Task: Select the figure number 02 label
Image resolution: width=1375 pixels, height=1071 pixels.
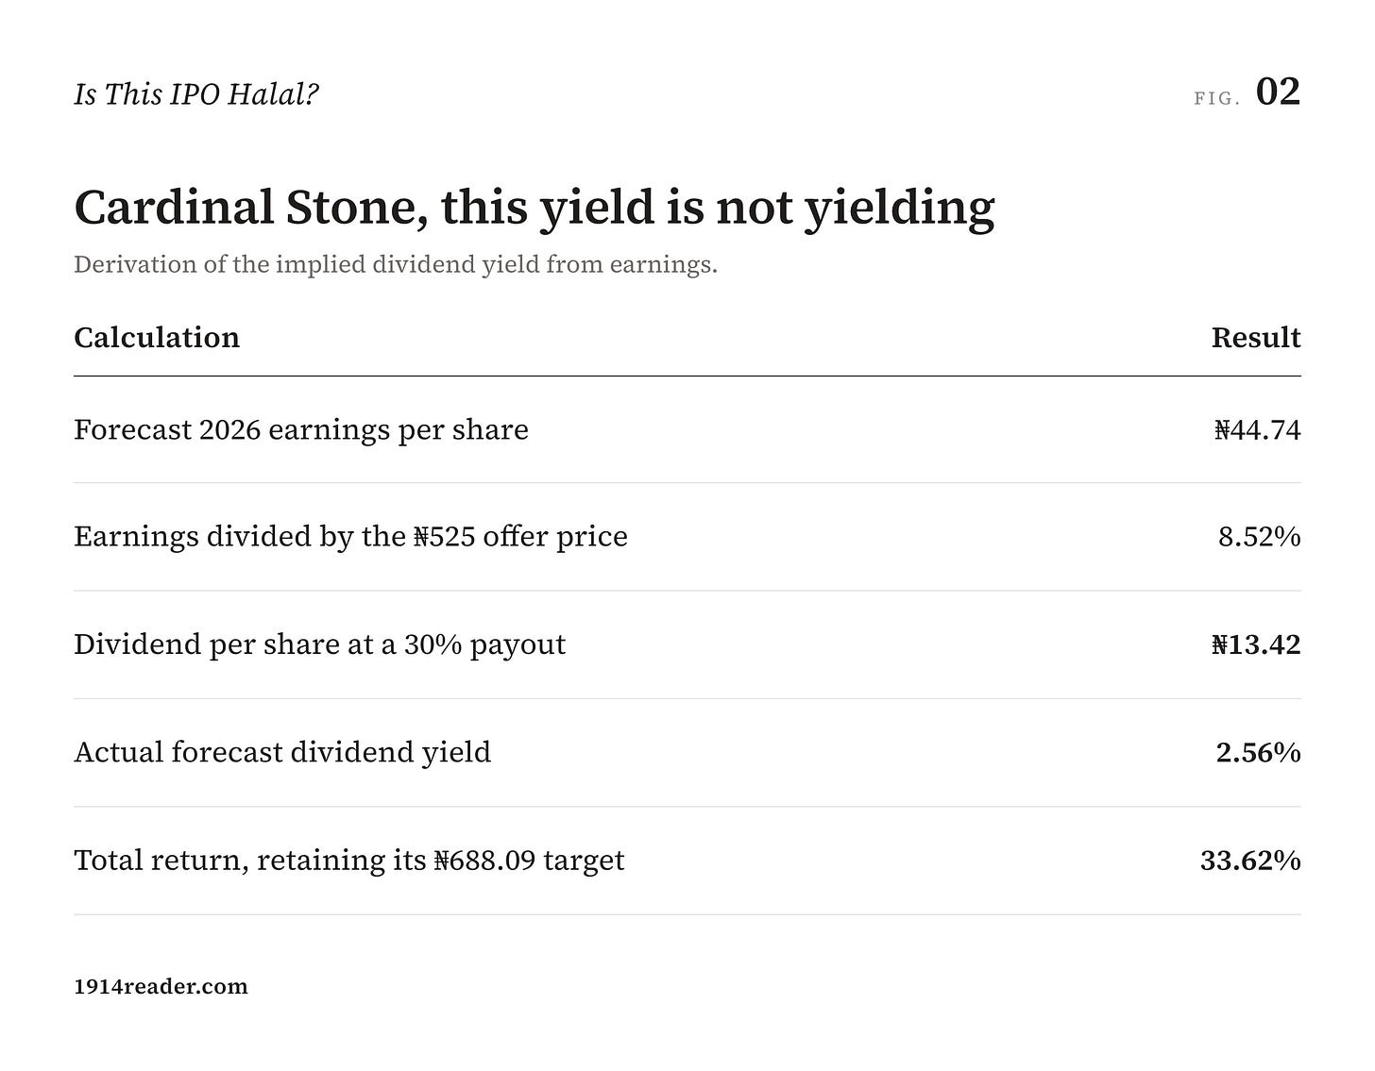Action: coord(1278,92)
